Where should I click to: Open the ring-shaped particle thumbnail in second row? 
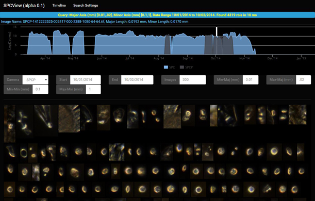coord(24,153)
